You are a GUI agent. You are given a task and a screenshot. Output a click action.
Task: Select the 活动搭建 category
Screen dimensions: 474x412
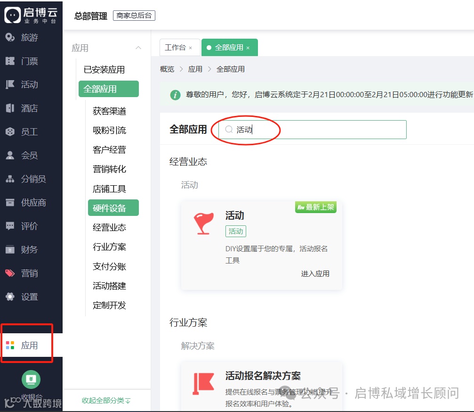(x=109, y=286)
